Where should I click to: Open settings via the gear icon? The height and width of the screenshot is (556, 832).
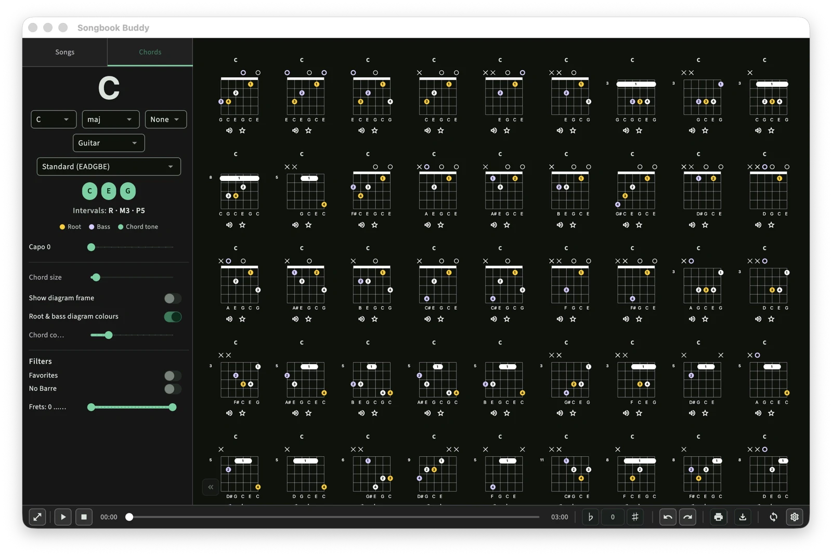(x=795, y=517)
